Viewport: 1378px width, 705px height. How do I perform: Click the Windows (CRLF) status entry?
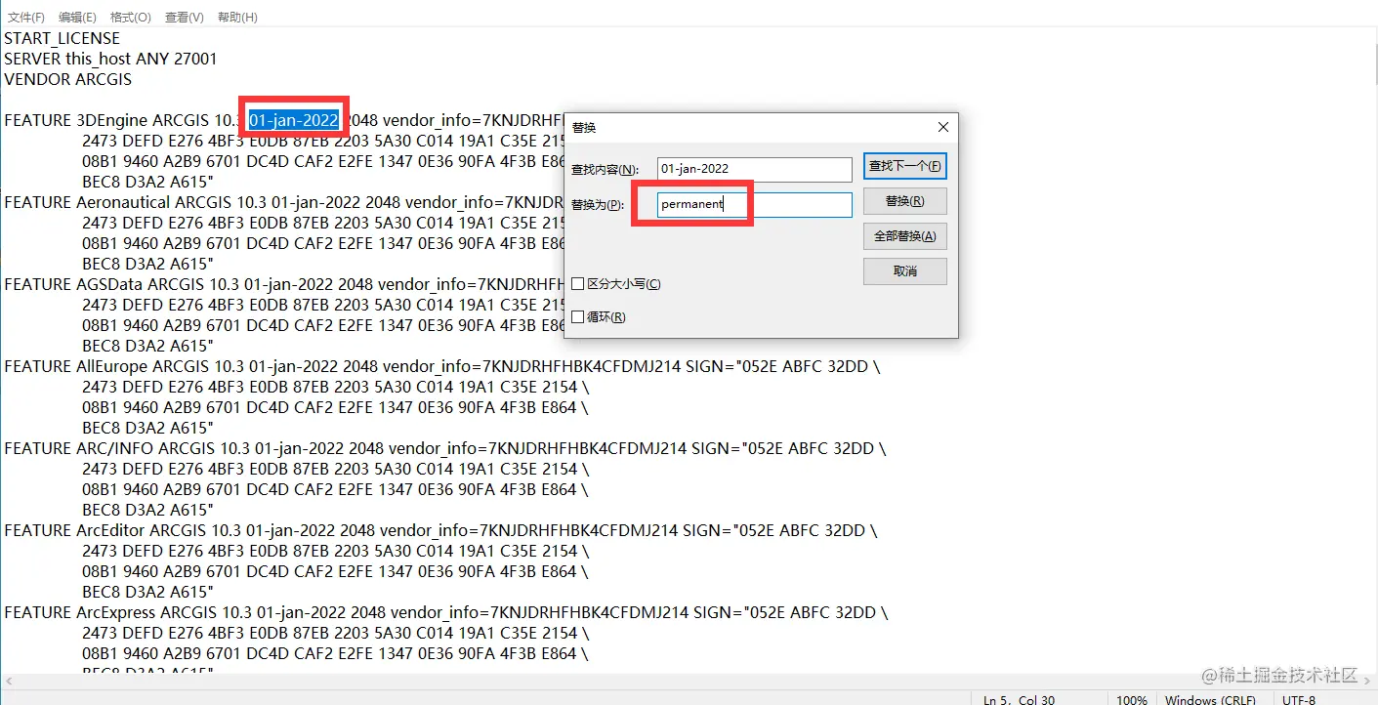1211,698
